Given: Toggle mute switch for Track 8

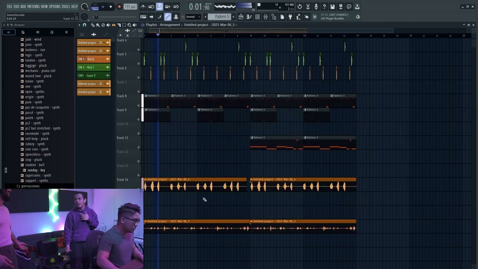Looking at the screenshot, I should (x=139, y=105).
